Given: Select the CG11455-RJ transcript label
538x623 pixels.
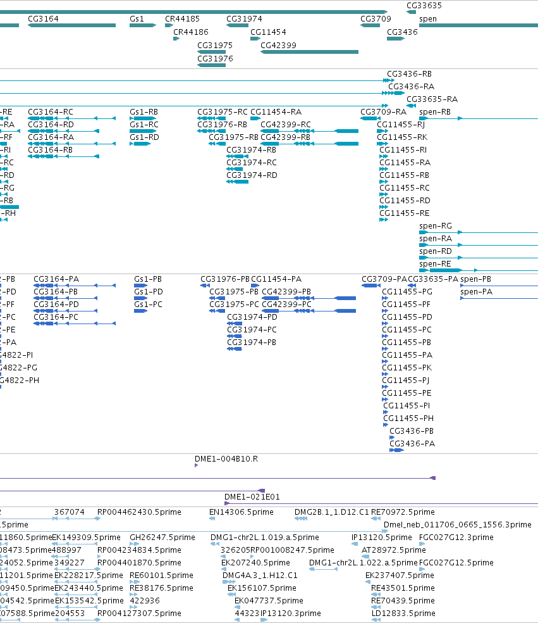Looking at the screenshot, I should (x=401, y=125).
